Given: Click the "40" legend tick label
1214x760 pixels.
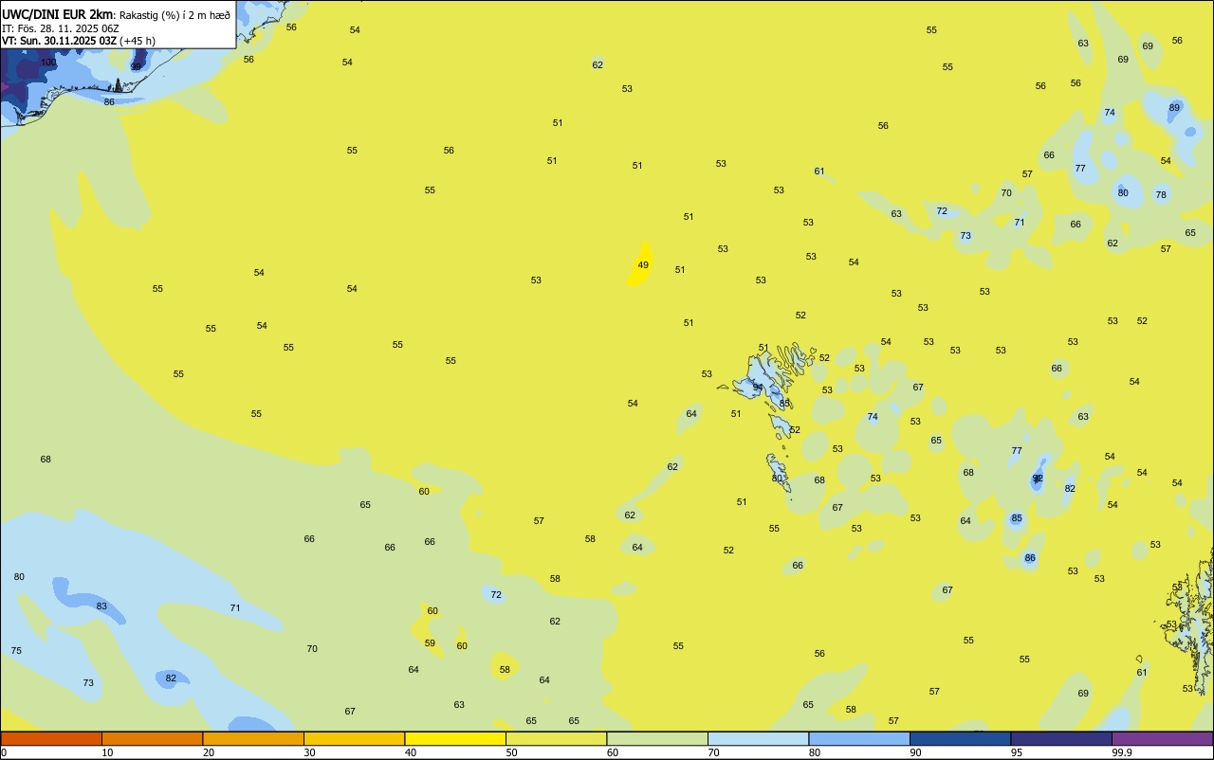Looking at the screenshot, I should click(x=411, y=752).
